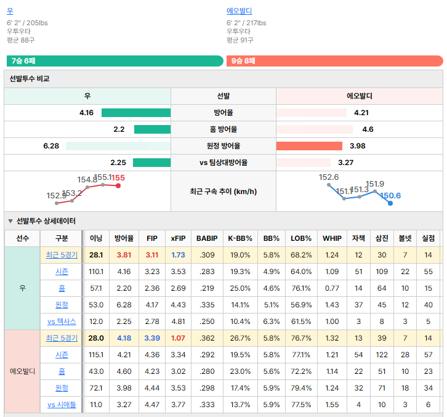Click the 평균 91구 text
The image size is (447, 417).
[x=240, y=40]
